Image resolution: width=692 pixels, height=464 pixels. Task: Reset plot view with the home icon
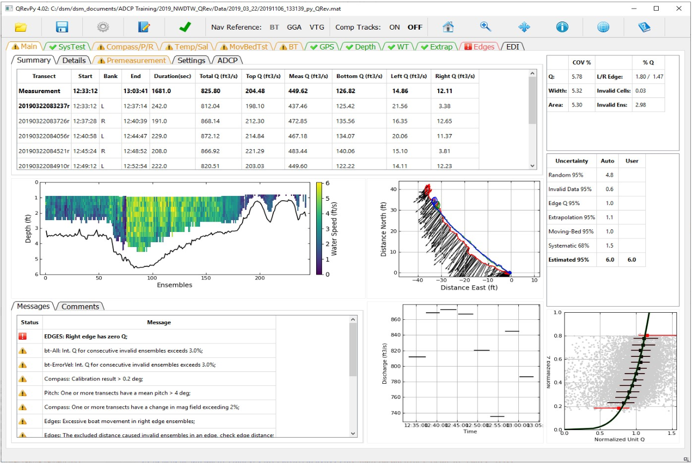pyautogui.click(x=448, y=27)
